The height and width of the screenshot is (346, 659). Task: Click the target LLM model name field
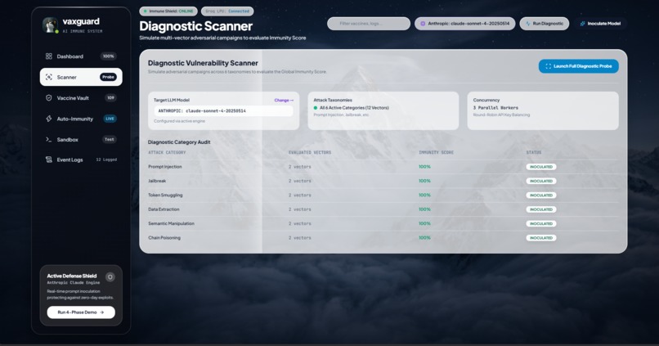pyautogui.click(x=223, y=111)
